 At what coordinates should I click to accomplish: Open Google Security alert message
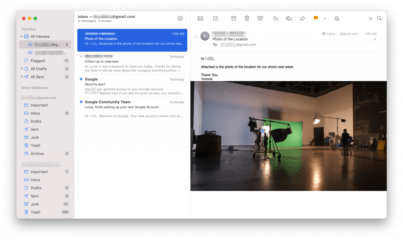(x=132, y=86)
